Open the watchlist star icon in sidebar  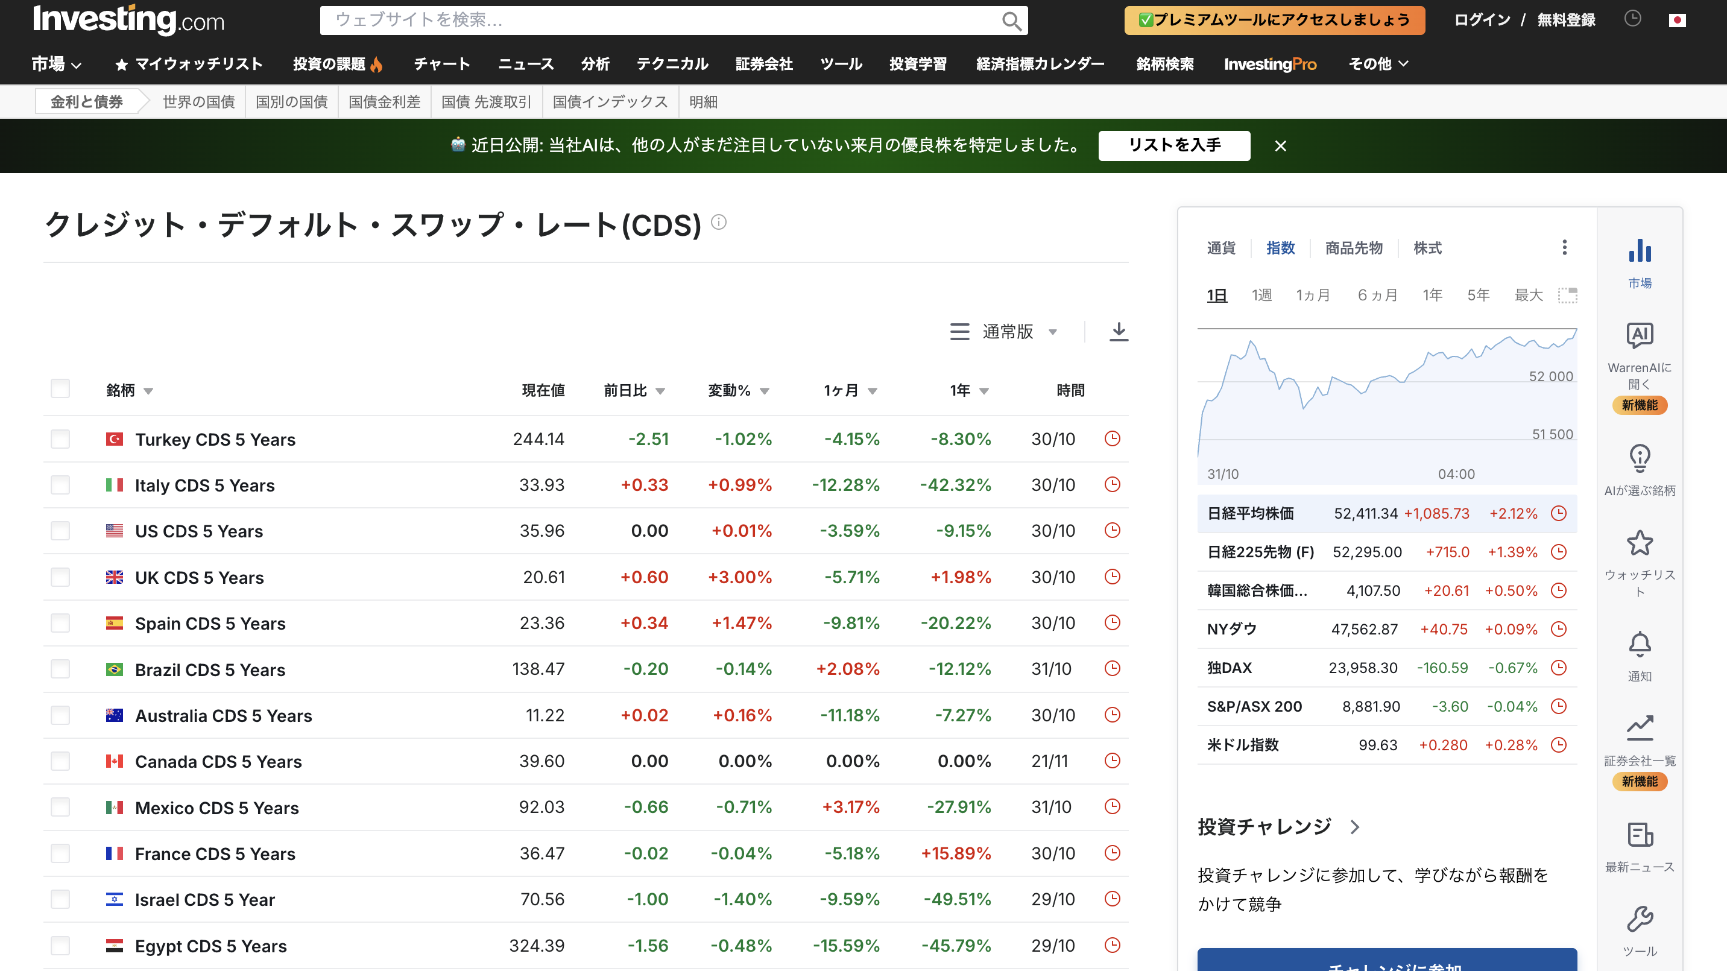1639,543
